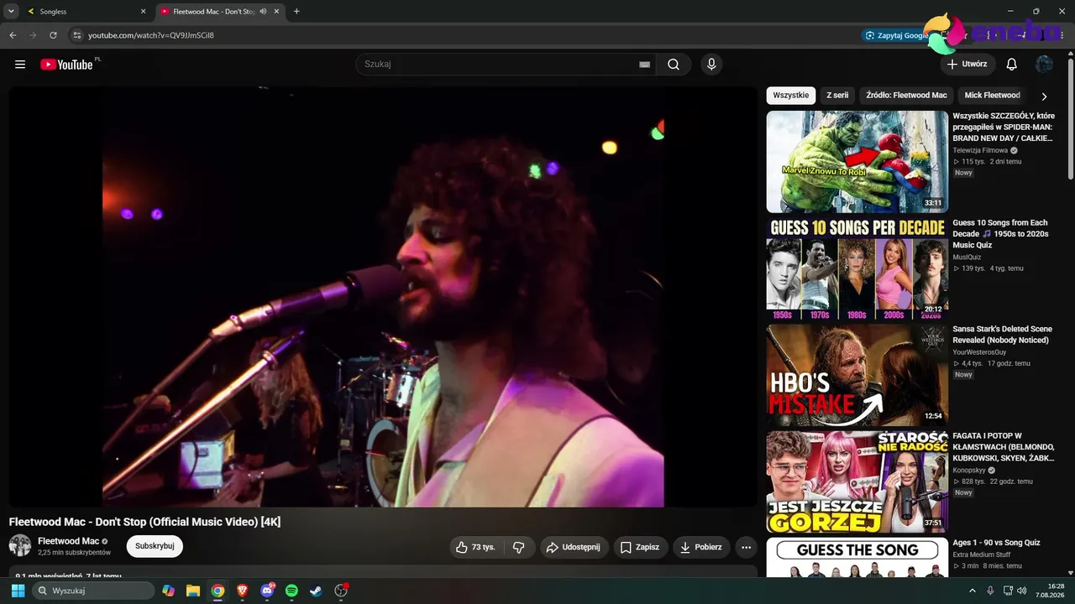Open the taskbar clock showing 16:28

[1051, 591]
